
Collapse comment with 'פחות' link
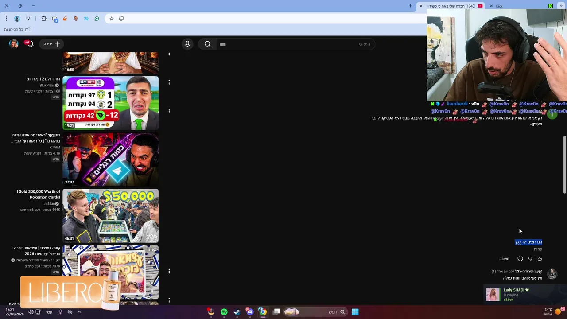pyautogui.click(x=538, y=249)
